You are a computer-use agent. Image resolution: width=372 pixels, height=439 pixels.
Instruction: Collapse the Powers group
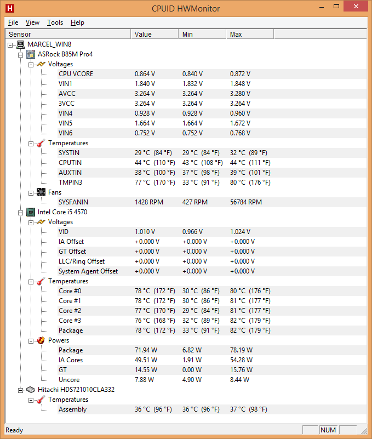[31, 341]
